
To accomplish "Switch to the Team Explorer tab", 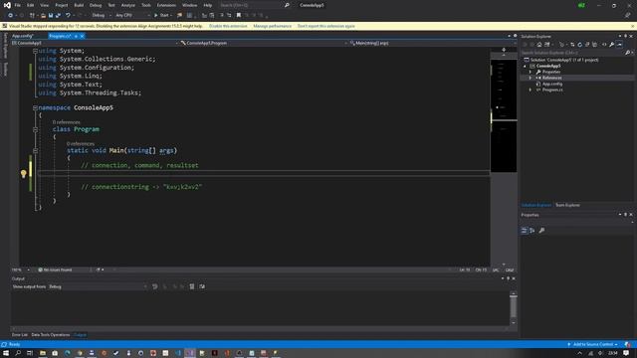I will point(567,205).
